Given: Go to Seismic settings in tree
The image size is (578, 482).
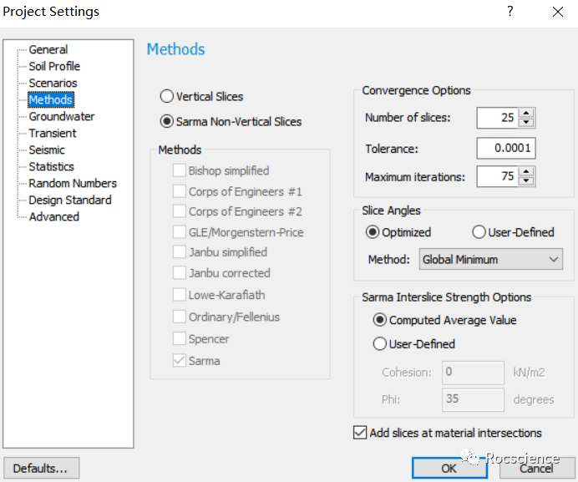Looking at the screenshot, I should click(x=46, y=150).
